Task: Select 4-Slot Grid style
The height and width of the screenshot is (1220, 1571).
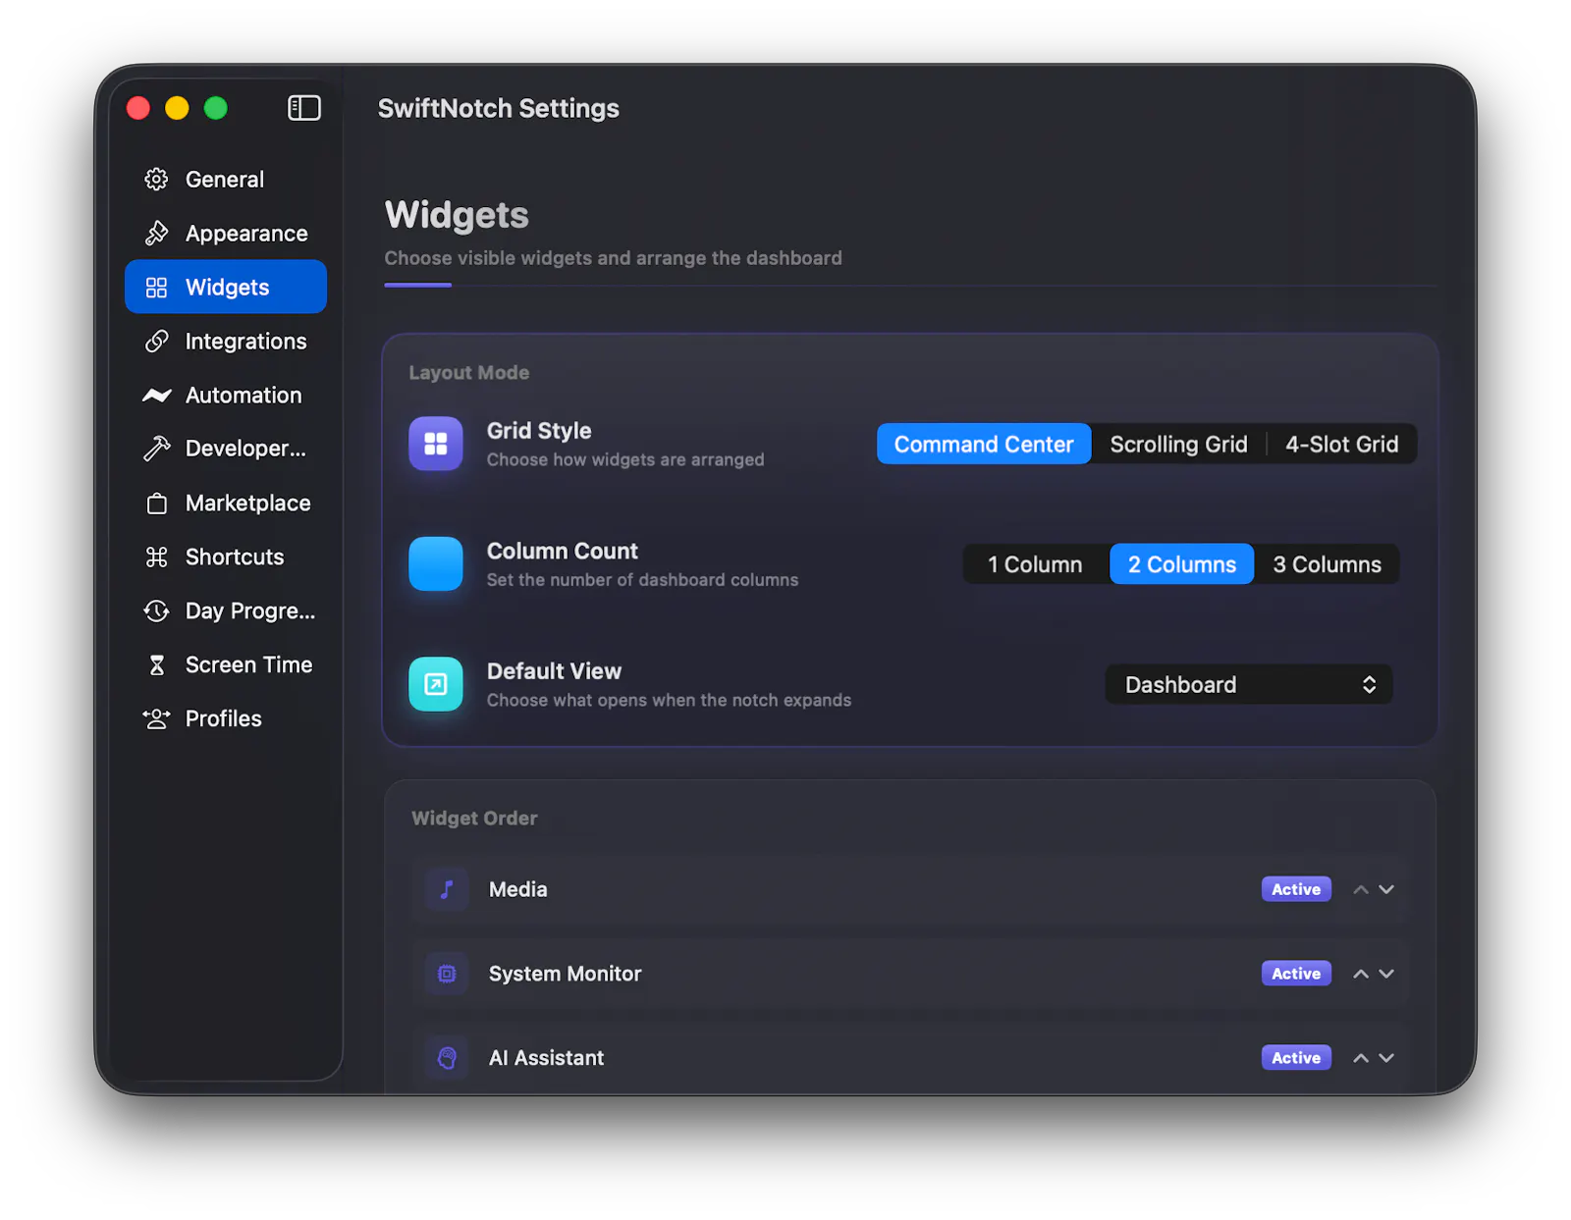Action: (x=1342, y=445)
